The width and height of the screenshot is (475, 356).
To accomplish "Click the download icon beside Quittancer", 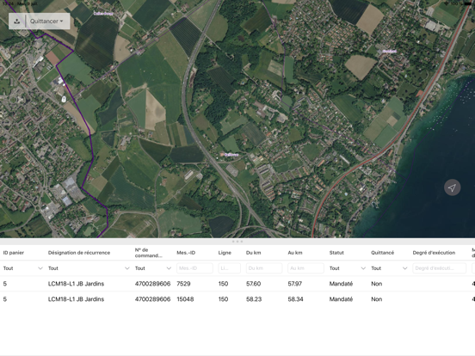I will tap(17, 21).
